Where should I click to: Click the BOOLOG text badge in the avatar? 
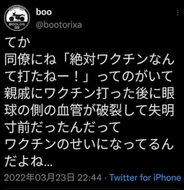17,24
